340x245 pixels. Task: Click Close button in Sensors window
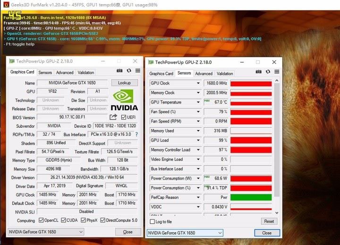[267, 233]
